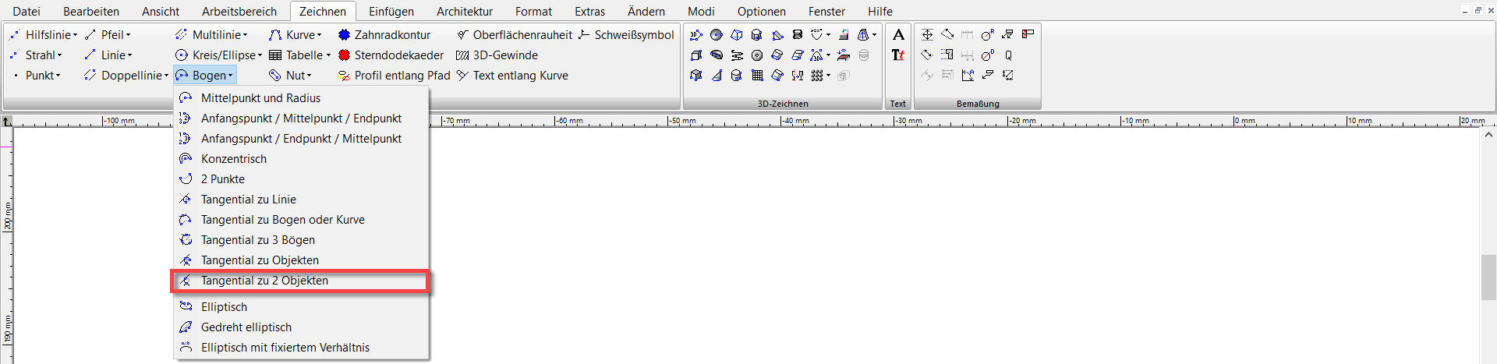The height and width of the screenshot is (364, 1497).
Task: Select the radius dimension tool
Action: [988, 34]
